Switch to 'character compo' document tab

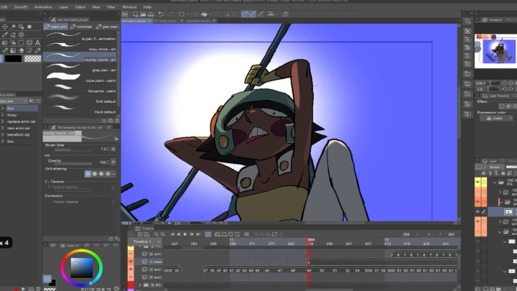[x=198, y=21]
